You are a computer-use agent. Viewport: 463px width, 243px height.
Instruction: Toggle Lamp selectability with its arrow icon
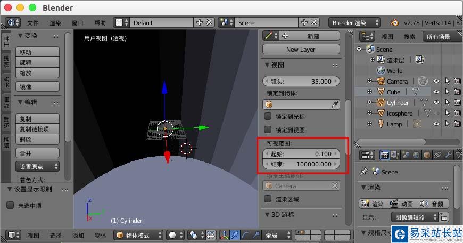(x=447, y=124)
